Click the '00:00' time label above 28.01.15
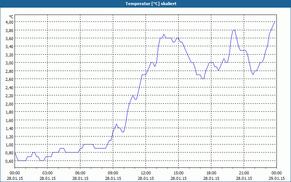Screen dimensions: 291x182 [15, 173]
